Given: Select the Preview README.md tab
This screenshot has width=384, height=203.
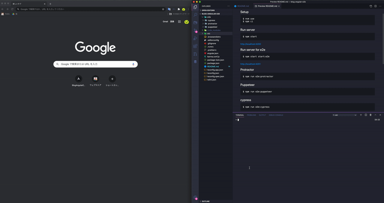Looking at the screenshot, I should coord(267,6).
